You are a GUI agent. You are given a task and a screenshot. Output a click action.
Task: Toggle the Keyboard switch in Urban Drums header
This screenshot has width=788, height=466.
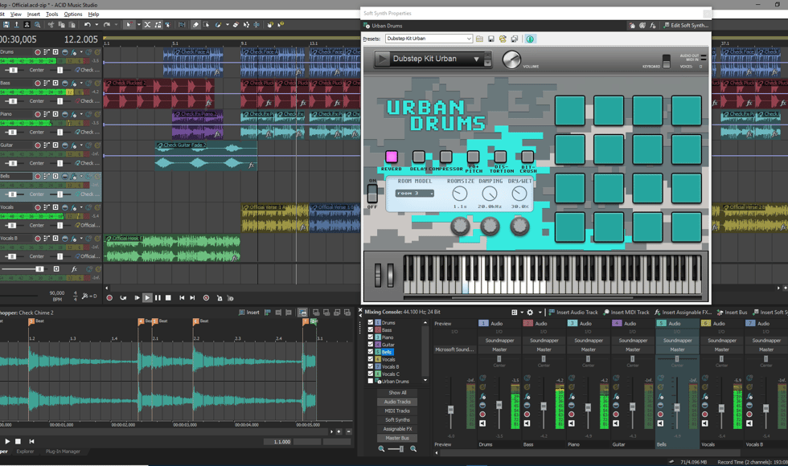click(667, 61)
